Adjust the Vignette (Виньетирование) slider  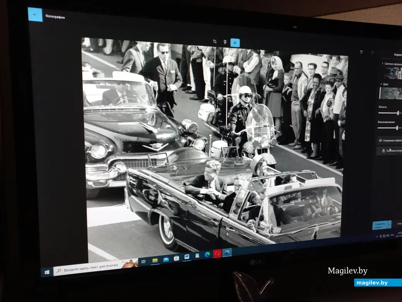point(397,128)
